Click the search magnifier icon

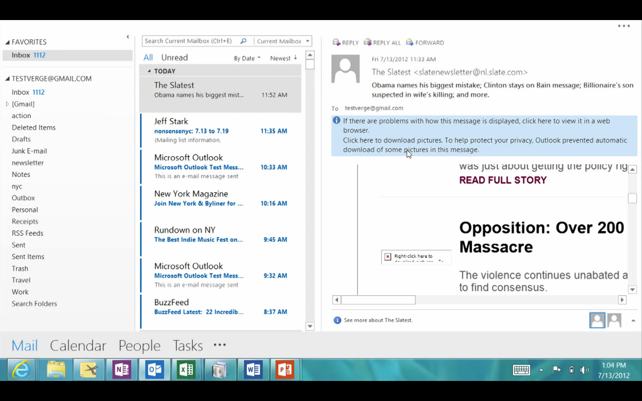point(243,41)
